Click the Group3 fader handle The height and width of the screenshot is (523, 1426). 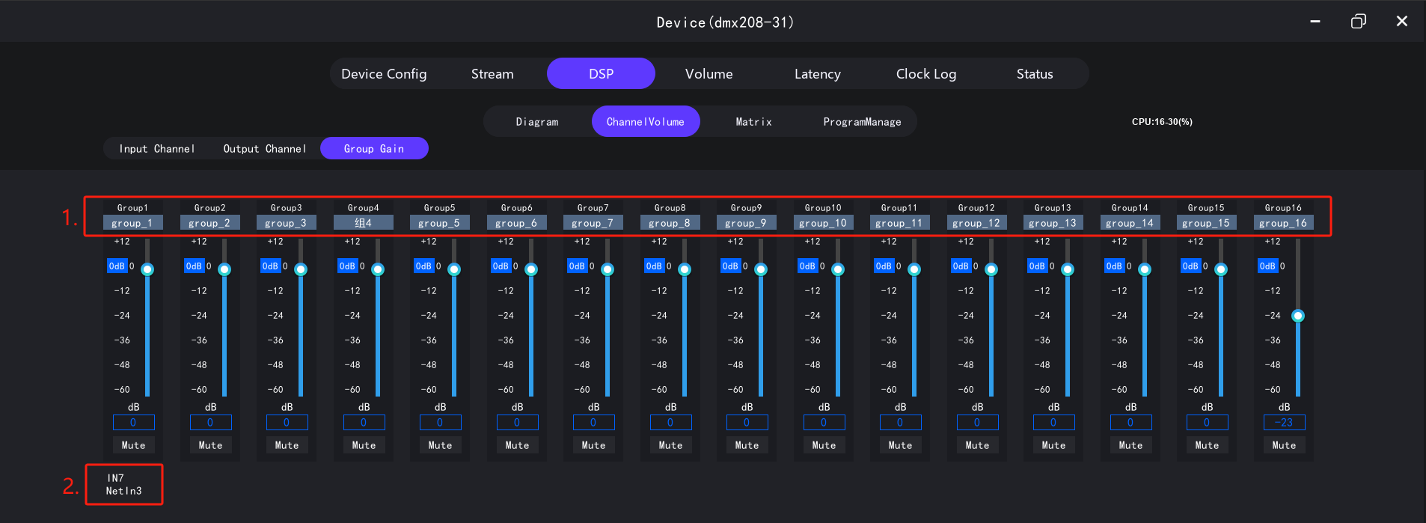(x=301, y=269)
